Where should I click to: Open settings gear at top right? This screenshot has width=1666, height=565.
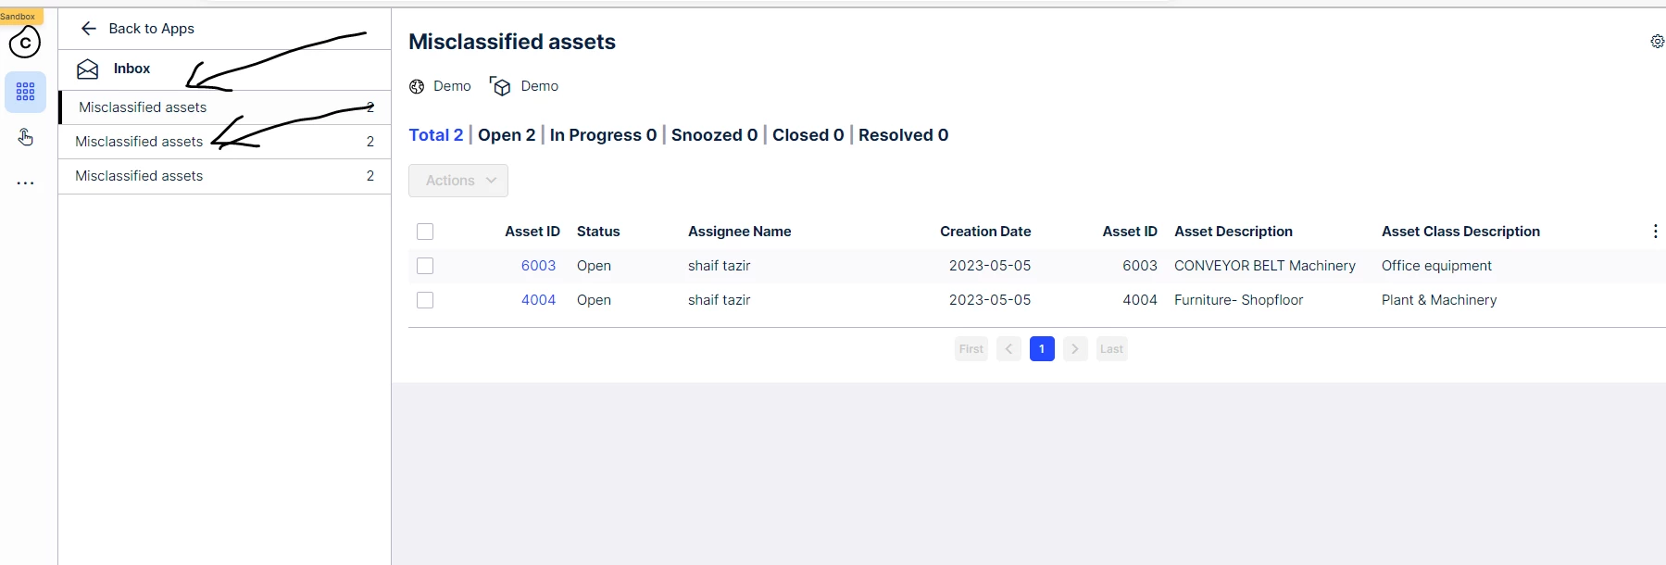tap(1657, 42)
